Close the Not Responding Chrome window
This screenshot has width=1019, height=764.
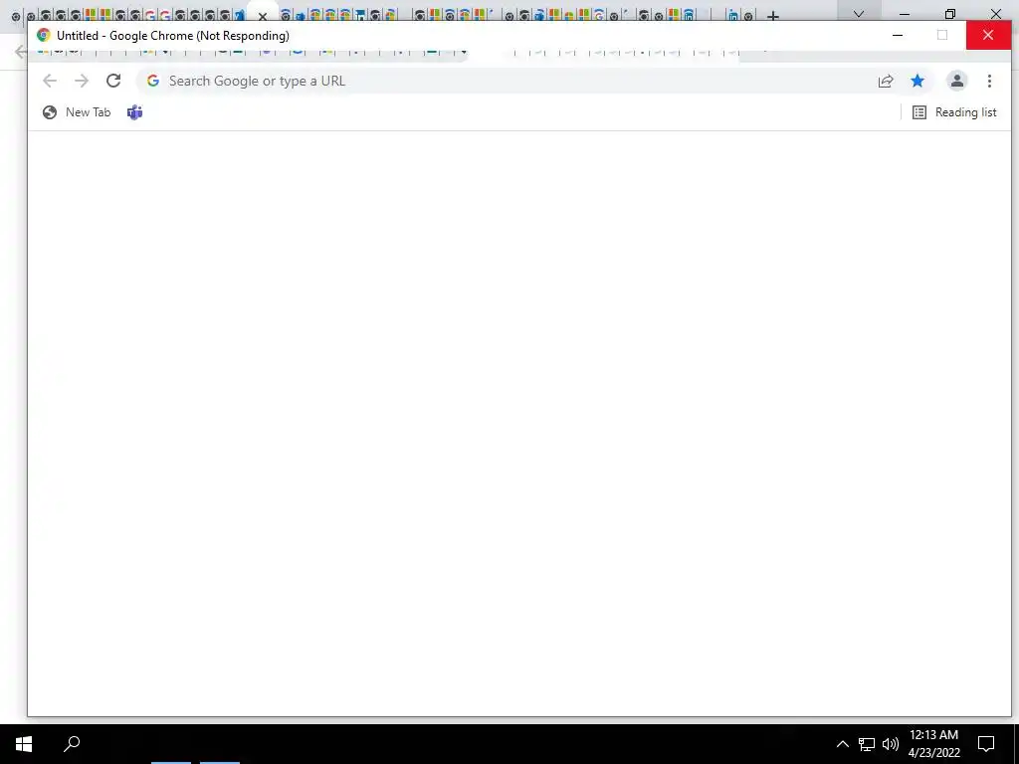pyautogui.click(x=988, y=35)
